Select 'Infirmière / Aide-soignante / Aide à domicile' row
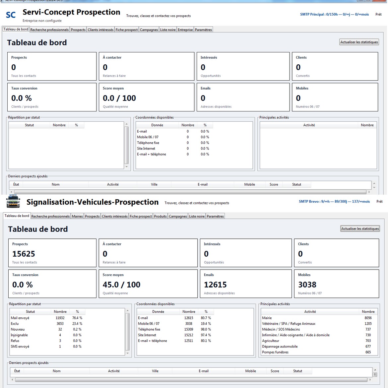Image resolution: width=388 pixels, height=388 pixels. (x=319, y=335)
